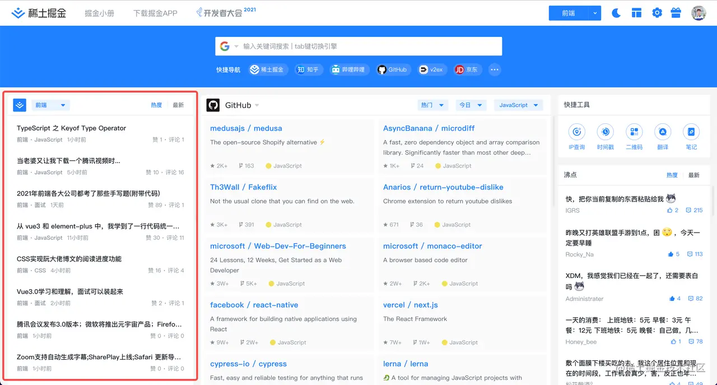
Task: Switch 沸点 panel to 热度 tab
Action: click(672, 175)
